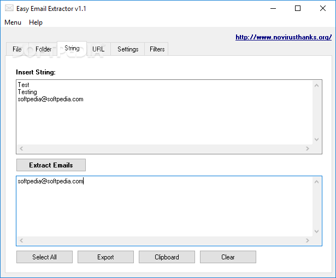Open the Menu menu
336x278 pixels.
pyautogui.click(x=13, y=22)
